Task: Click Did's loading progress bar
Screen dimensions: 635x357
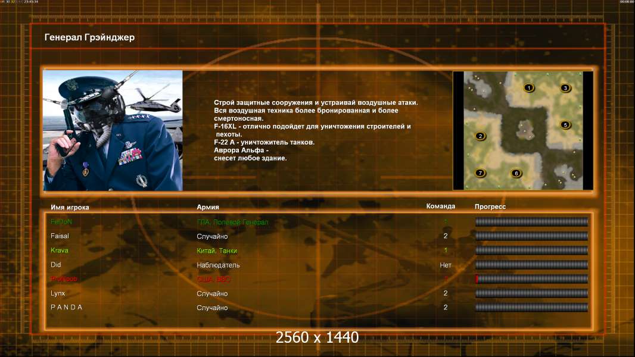Action: (x=531, y=265)
